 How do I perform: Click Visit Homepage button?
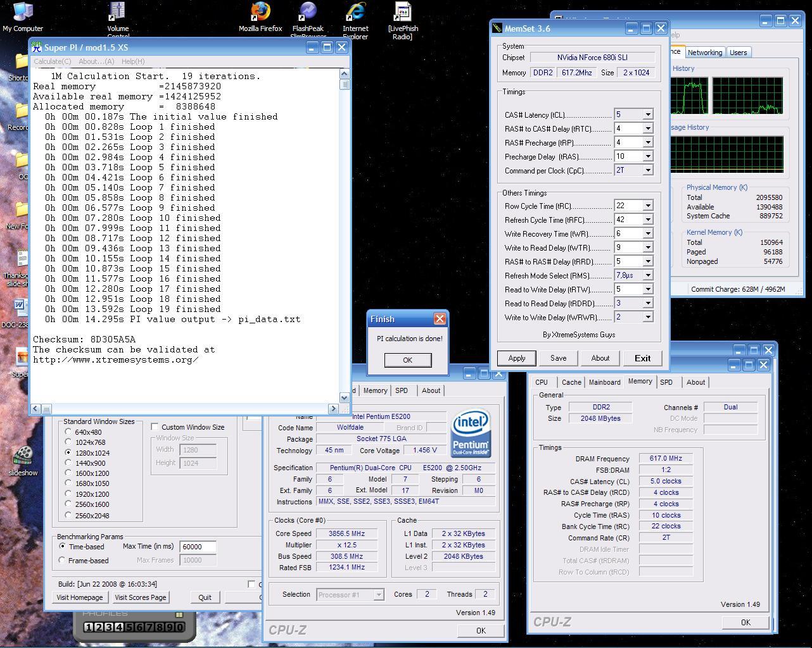tap(80, 597)
